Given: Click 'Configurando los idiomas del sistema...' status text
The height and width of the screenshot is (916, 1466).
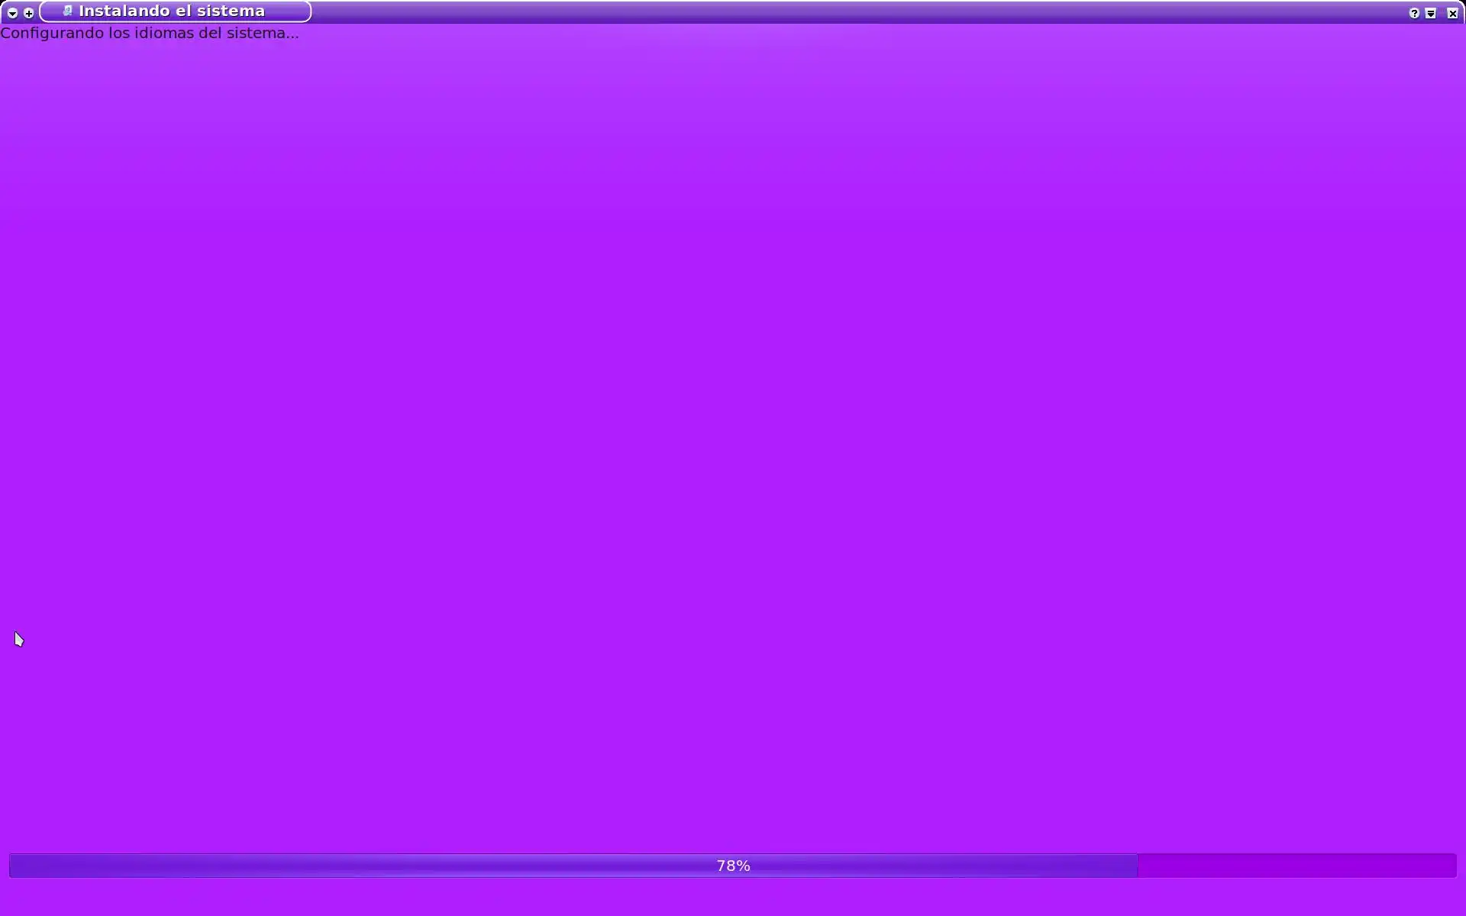Looking at the screenshot, I should click(150, 33).
